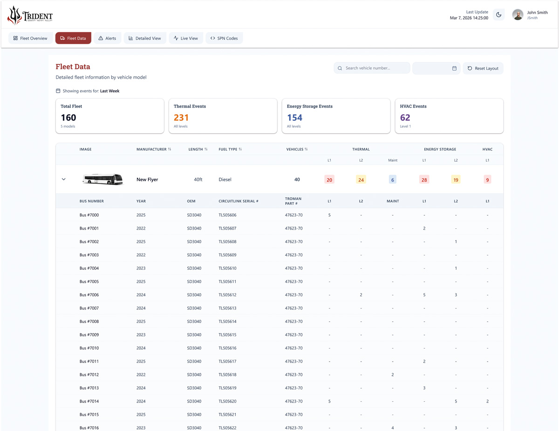Toggle dark mode with the moon icon
559x431 pixels.
point(498,14)
